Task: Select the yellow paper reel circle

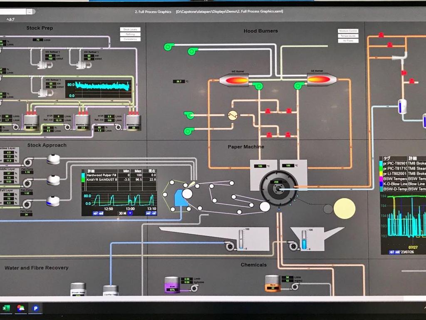Action: [344, 208]
